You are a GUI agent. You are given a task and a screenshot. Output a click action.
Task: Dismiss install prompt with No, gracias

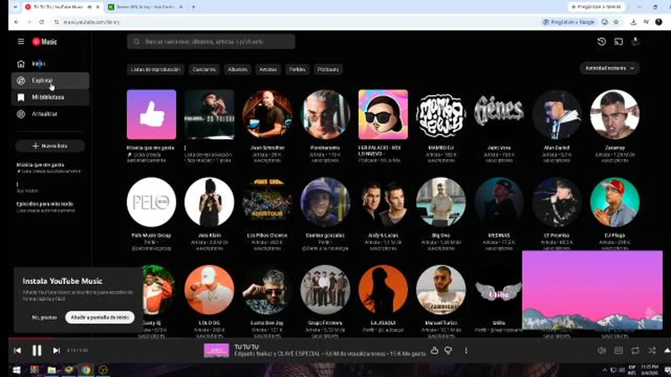(x=45, y=317)
